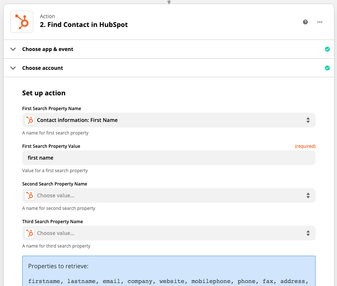Open the Choose app & event section
The height and width of the screenshot is (286, 337).
(x=169, y=49)
